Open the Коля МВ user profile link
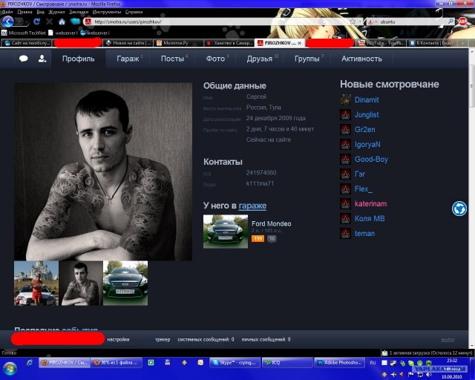 point(370,218)
